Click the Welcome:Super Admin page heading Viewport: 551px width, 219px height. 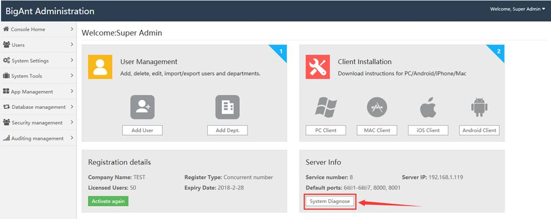point(122,33)
